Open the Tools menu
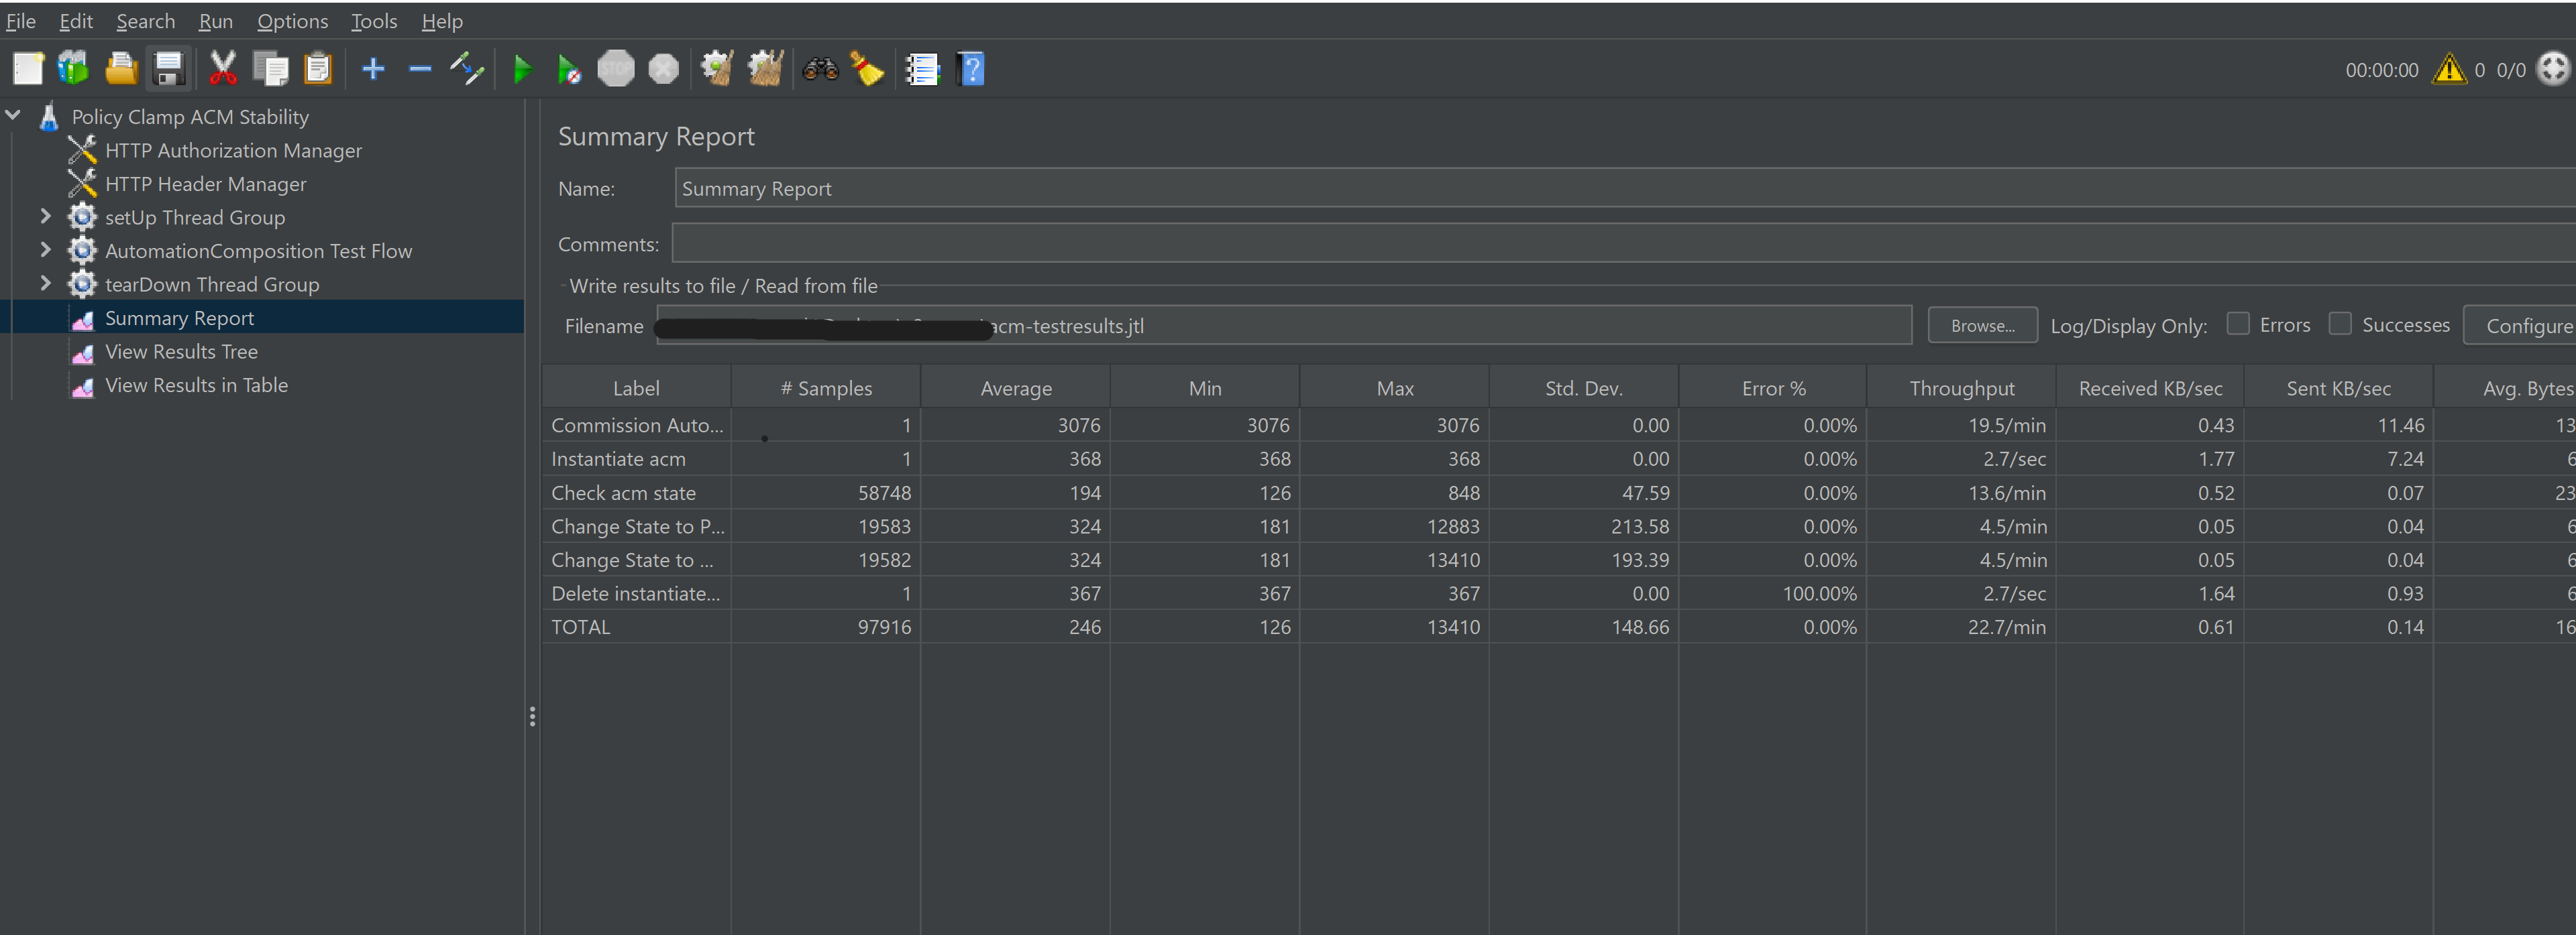This screenshot has width=2576, height=935. pyautogui.click(x=374, y=21)
